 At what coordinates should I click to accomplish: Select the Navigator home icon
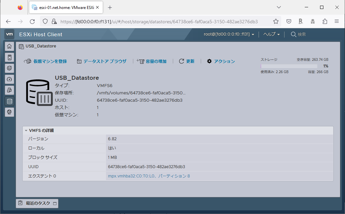(x=9, y=46)
